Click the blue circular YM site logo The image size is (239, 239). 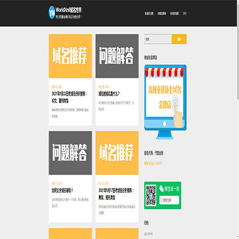pos(52,12)
